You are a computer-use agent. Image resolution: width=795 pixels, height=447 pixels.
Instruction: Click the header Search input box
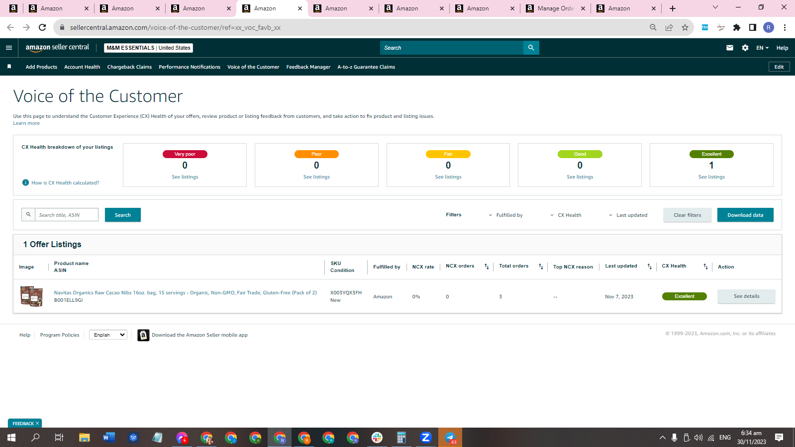[452, 48]
